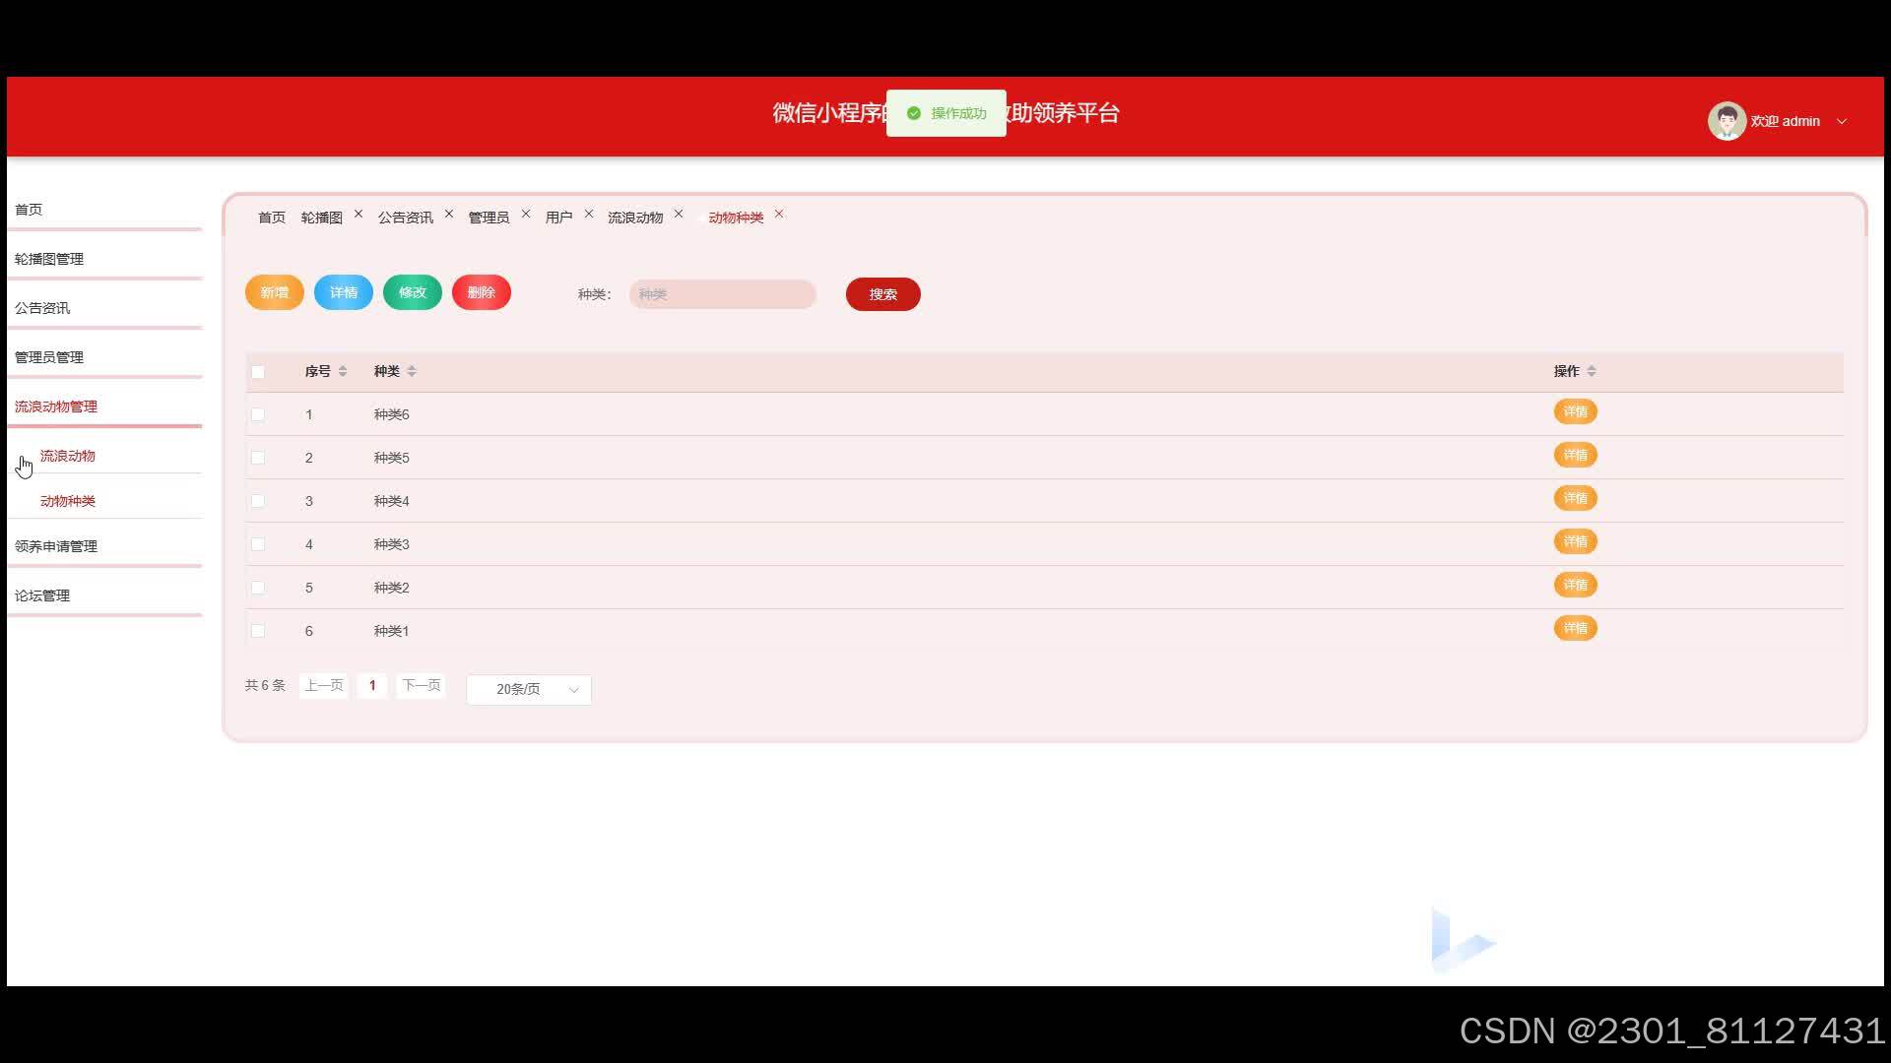Sort the table with the 序号 sort arrows

(x=343, y=371)
